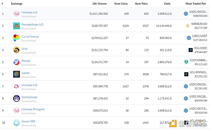This screenshot has height=131, width=210.
Task: Open the PancakeSwap (v2) exchange link
Action: pos(33,24)
